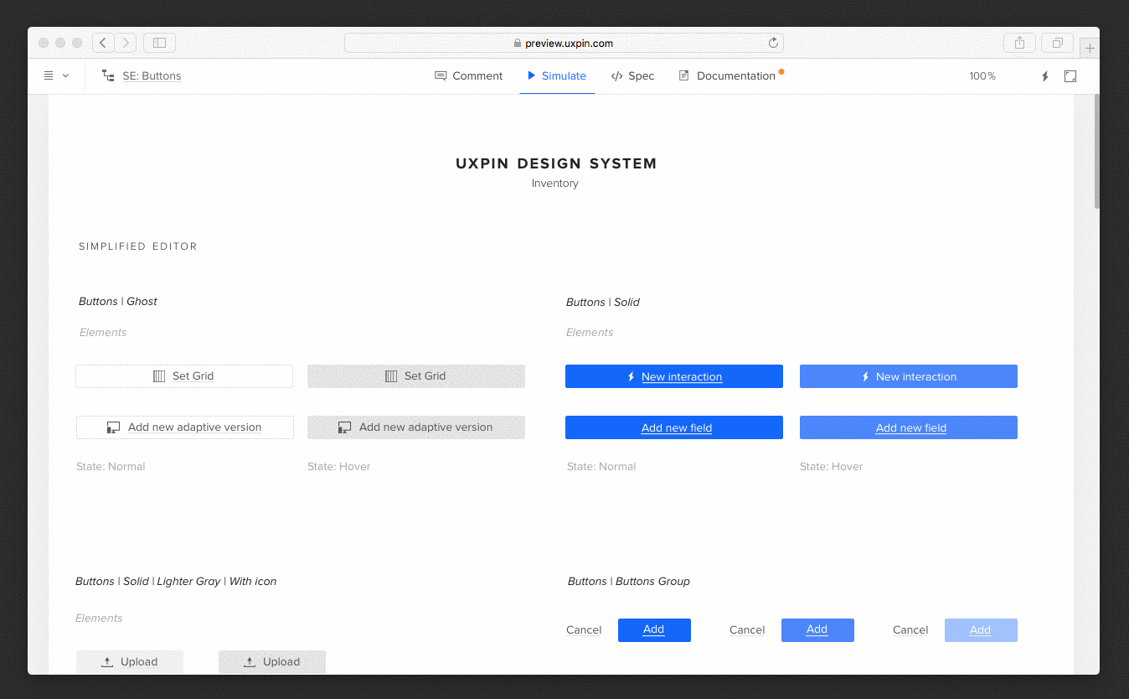Click the lightning bolt interactions icon
Screen dimensions: 1129x699
pos(1044,76)
